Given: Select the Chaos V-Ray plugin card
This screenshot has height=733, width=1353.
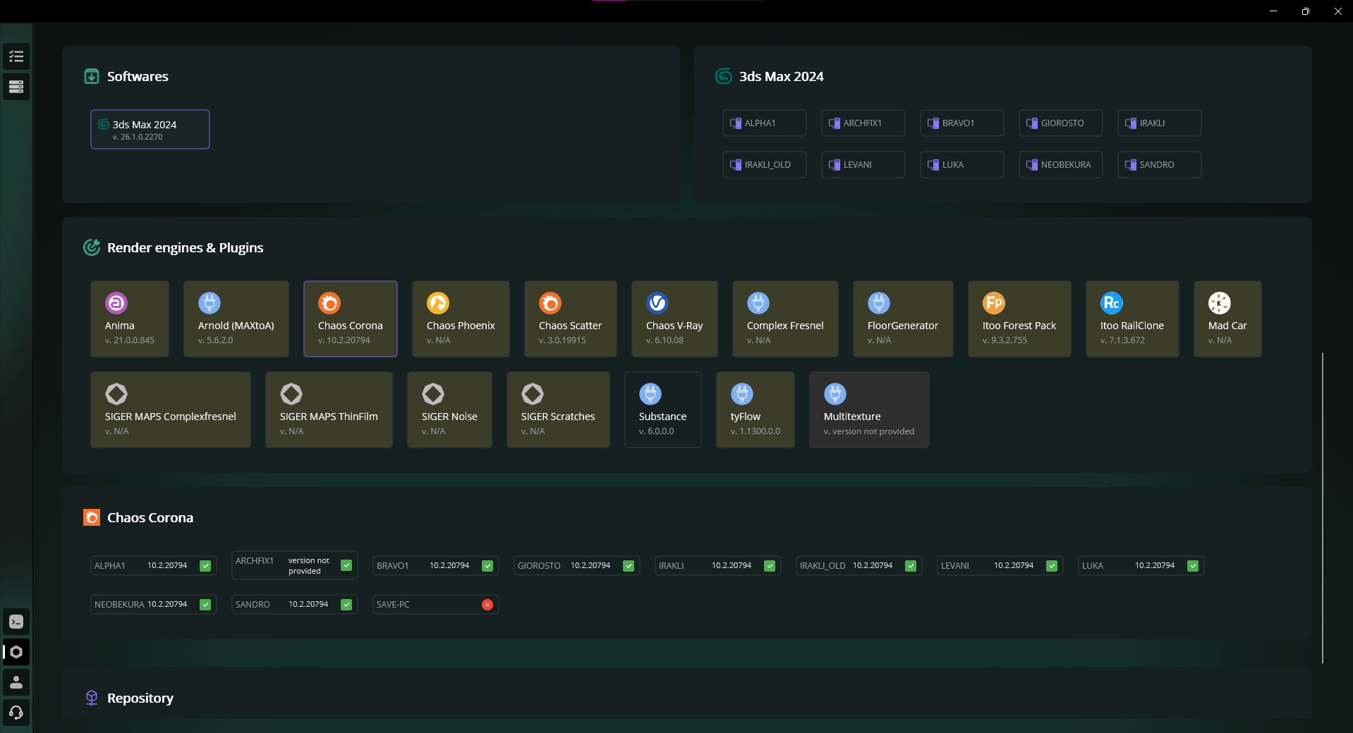Looking at the screenshot, I should click(x=674, y=319).
